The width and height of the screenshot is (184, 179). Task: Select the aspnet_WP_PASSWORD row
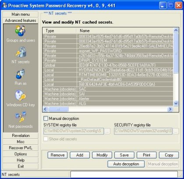coord(108,51)
